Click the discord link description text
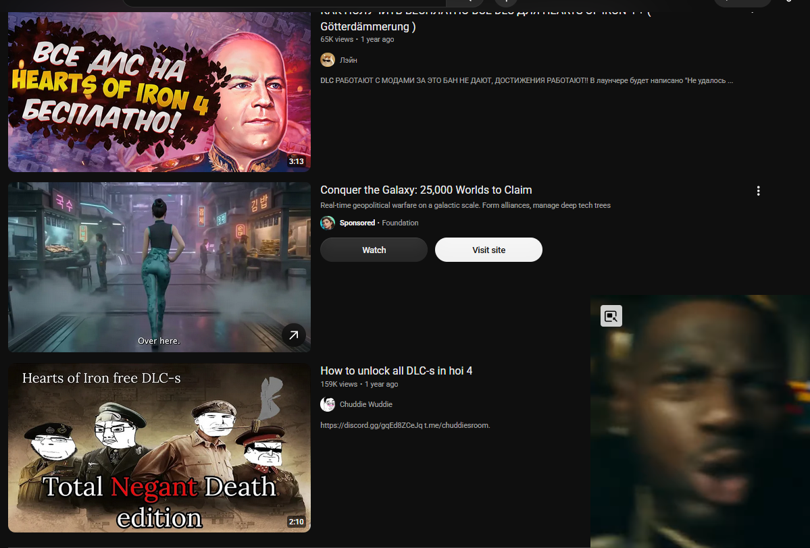810x548 pixels. pos(405,425)
